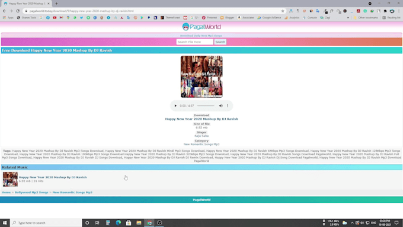This screenshot has height=227, width=403.
Task: Open the Windows Start menu
Action: click(5, 223)
